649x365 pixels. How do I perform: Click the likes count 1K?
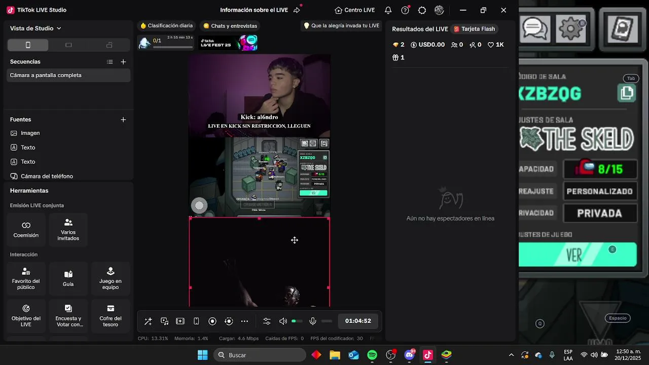(x=496, y=45)
